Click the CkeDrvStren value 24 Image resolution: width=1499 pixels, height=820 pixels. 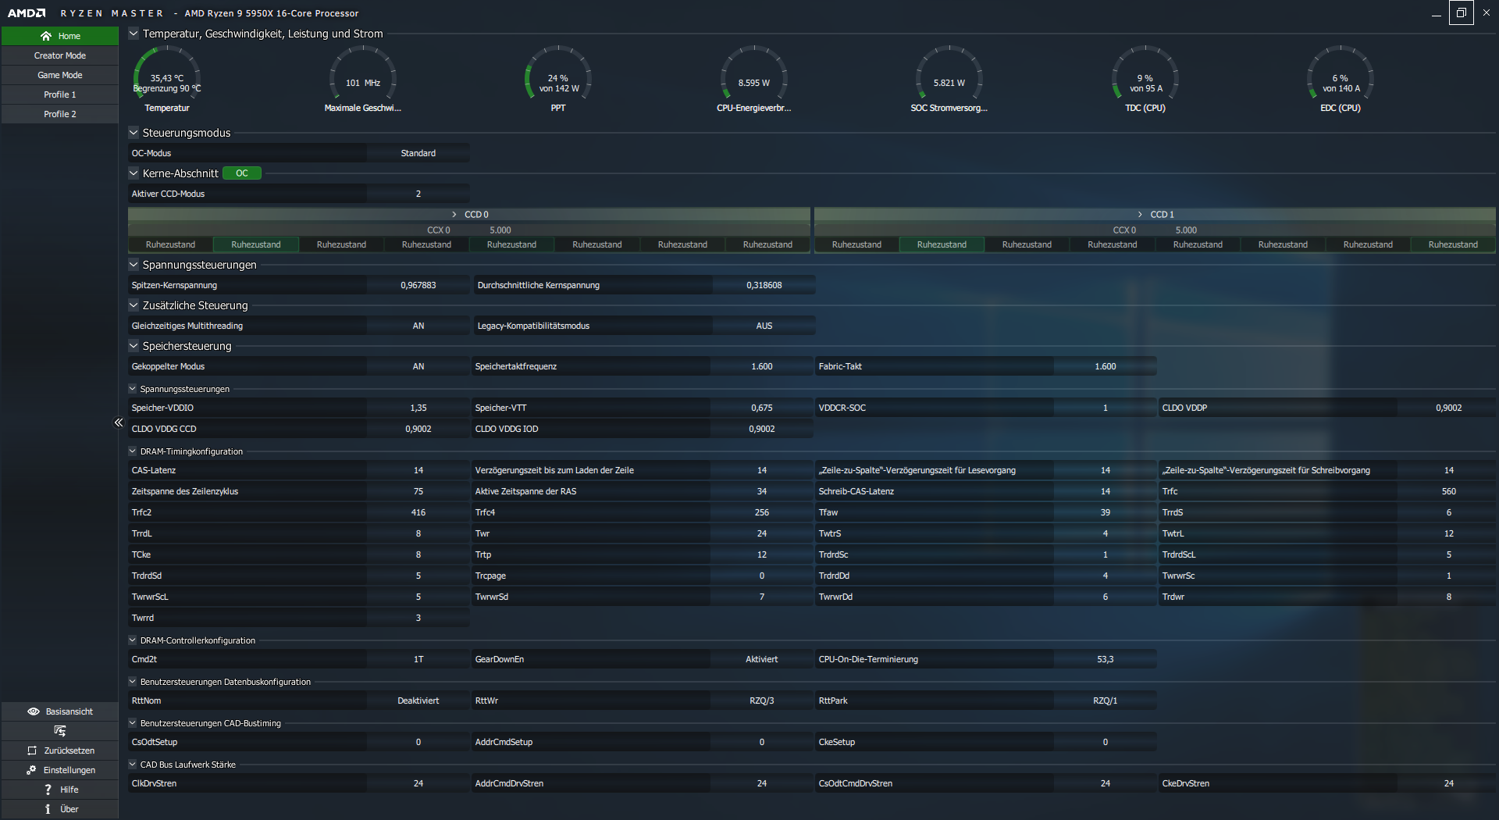pyautogui.click(x=1449, y=783)
